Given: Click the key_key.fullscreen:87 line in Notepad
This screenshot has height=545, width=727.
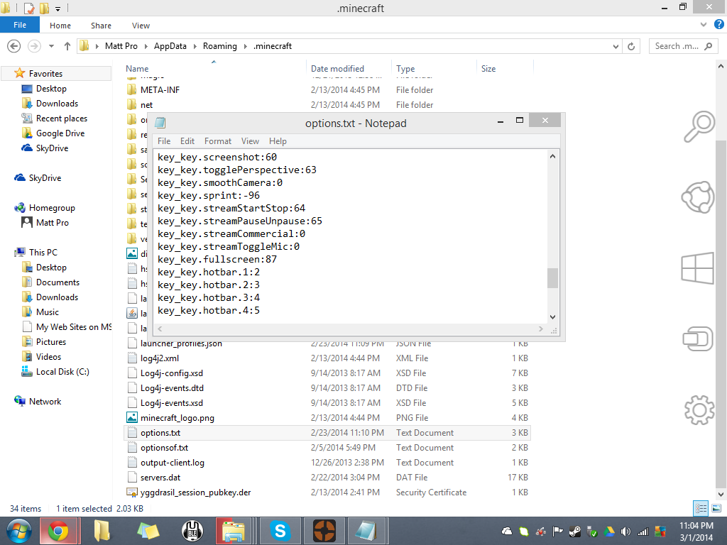Looking at the screenshot, I should pyautogui.click(x=217, y=259).
